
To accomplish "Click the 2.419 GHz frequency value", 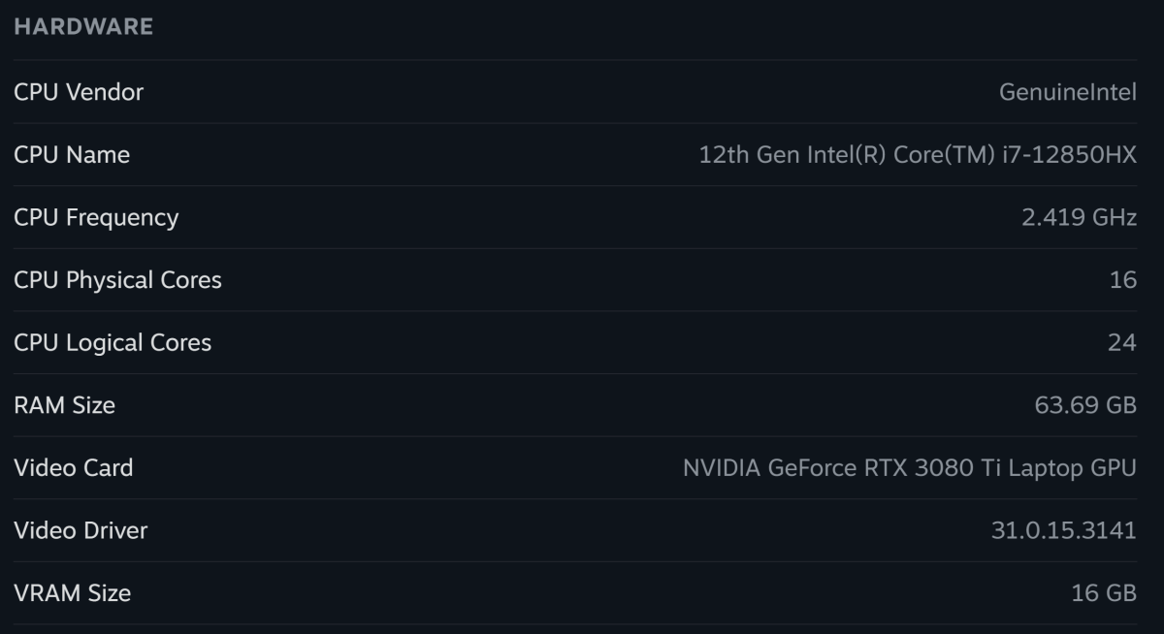I will [x=1079, y=217].
